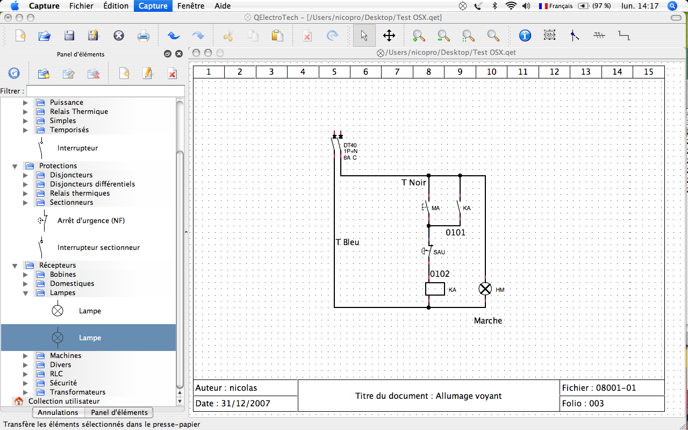This screenshot has height=430, width=688.
Task: Click the paste clipboard icon
Action: pyautogui.click(x=277, y=36)
